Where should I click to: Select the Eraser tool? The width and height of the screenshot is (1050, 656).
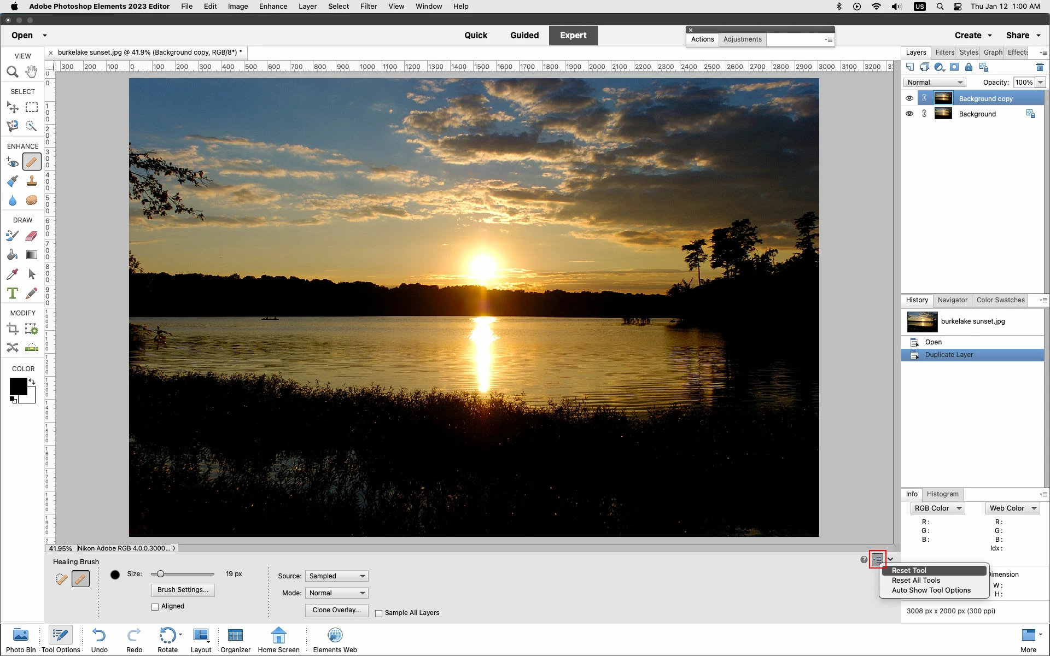click(x=32, y=236)
